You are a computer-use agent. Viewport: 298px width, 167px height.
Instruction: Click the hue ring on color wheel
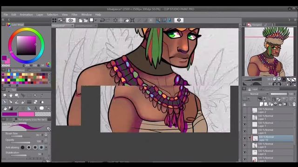(x=26, y=29)
